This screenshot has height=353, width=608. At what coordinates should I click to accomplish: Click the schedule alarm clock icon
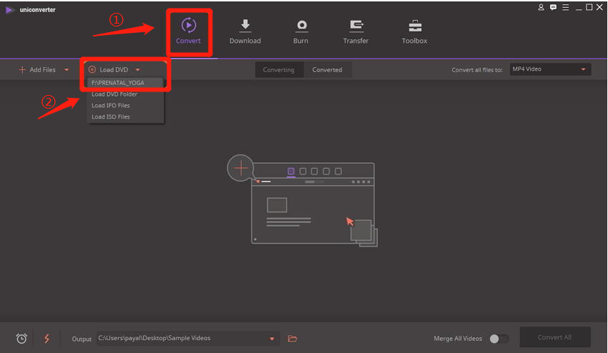pos(21,339)
